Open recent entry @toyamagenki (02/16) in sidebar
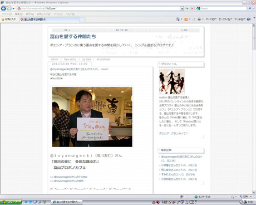Viewport: 256px width, 205px height. 182,159
